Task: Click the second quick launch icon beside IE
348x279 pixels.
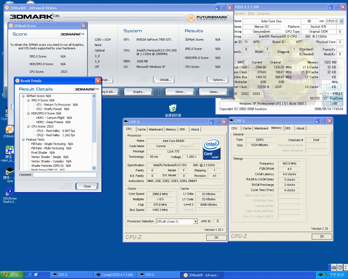Action: tap(36, 275)
